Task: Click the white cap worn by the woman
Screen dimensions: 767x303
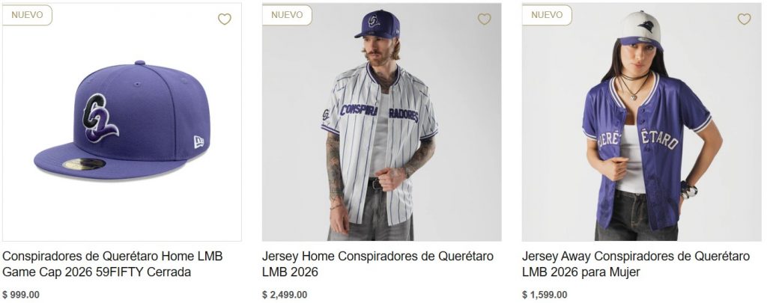Action: click(x=640, y=30)
